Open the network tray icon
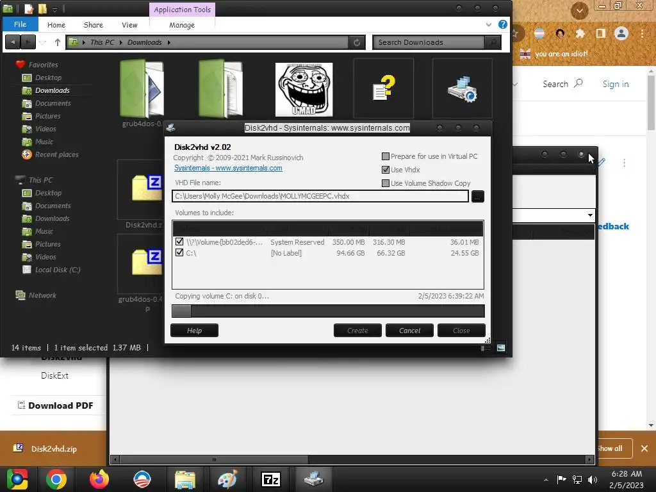656x492 pixels. 577,479
